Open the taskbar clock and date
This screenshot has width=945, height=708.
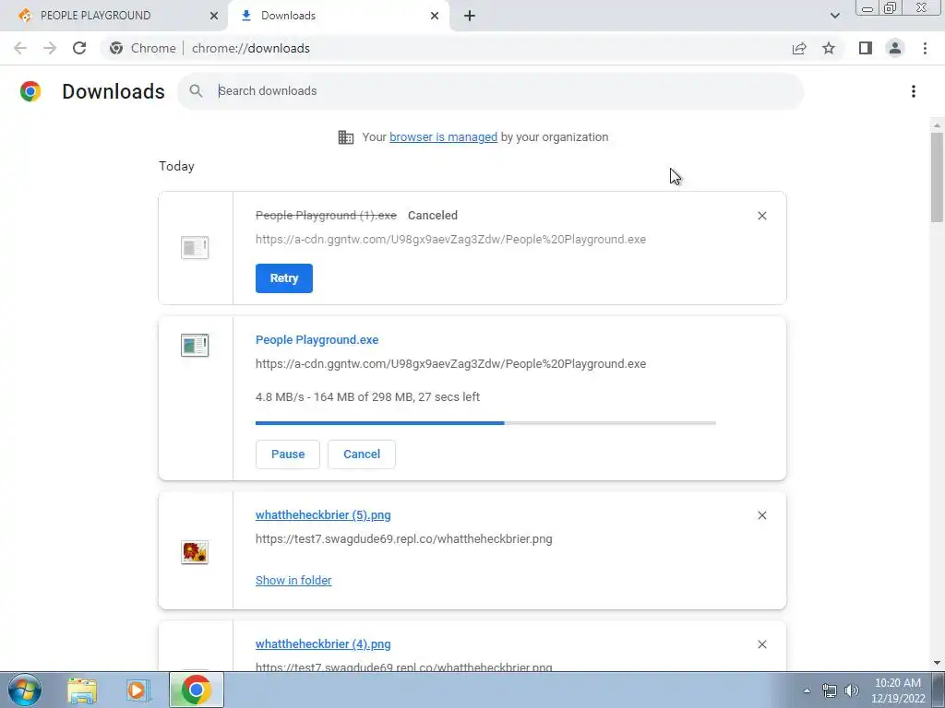click(x=897, y=690)
